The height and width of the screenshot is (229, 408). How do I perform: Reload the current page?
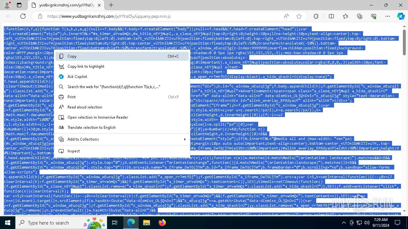pos(23,16)
